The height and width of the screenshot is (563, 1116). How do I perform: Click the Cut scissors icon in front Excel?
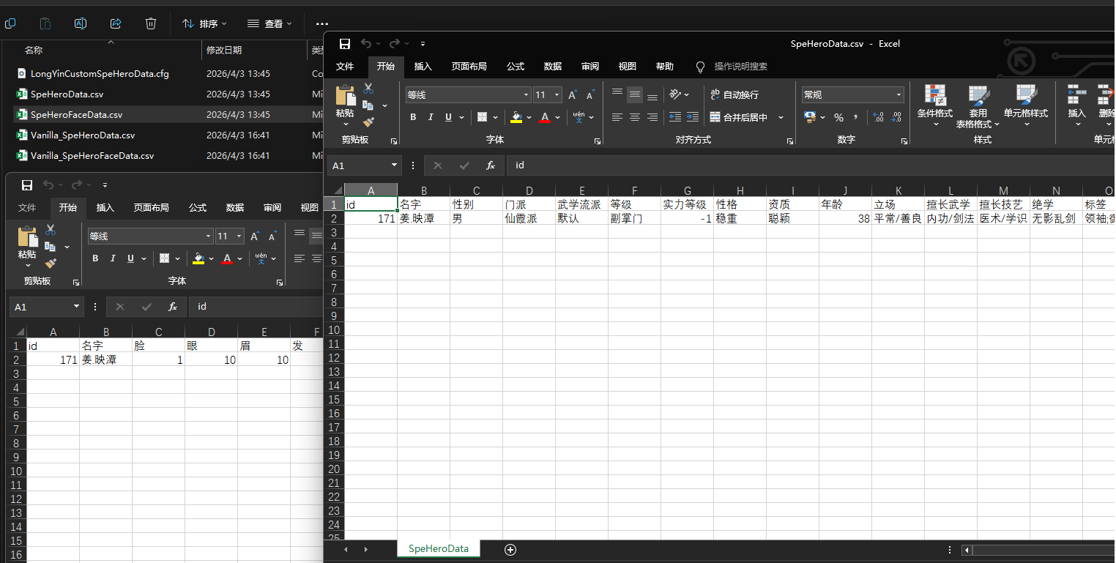368,89
